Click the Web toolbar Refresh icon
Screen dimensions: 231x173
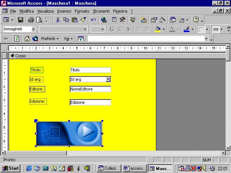tap(17, 39)
